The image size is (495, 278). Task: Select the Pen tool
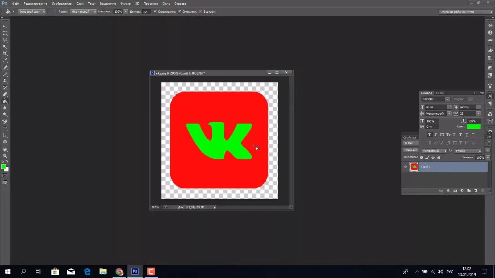(5, 122)
